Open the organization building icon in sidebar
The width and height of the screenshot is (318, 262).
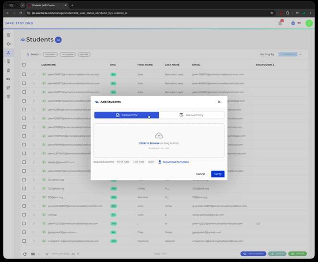(8, 35)
